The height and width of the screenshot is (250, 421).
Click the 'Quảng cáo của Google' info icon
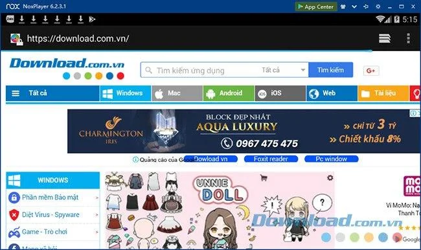tap(135, 159)
